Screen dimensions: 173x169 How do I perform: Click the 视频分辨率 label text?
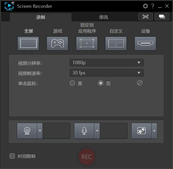30,63
